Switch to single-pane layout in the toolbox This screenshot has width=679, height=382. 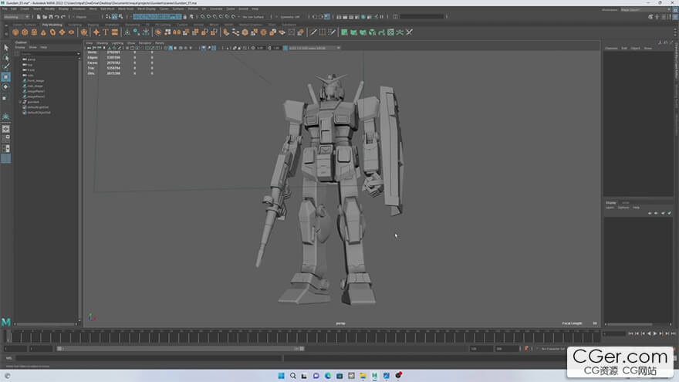click(x=6, y=129)
